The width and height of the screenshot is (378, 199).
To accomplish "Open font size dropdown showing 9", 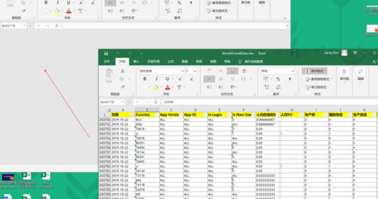I will click(x=194, y=71).
